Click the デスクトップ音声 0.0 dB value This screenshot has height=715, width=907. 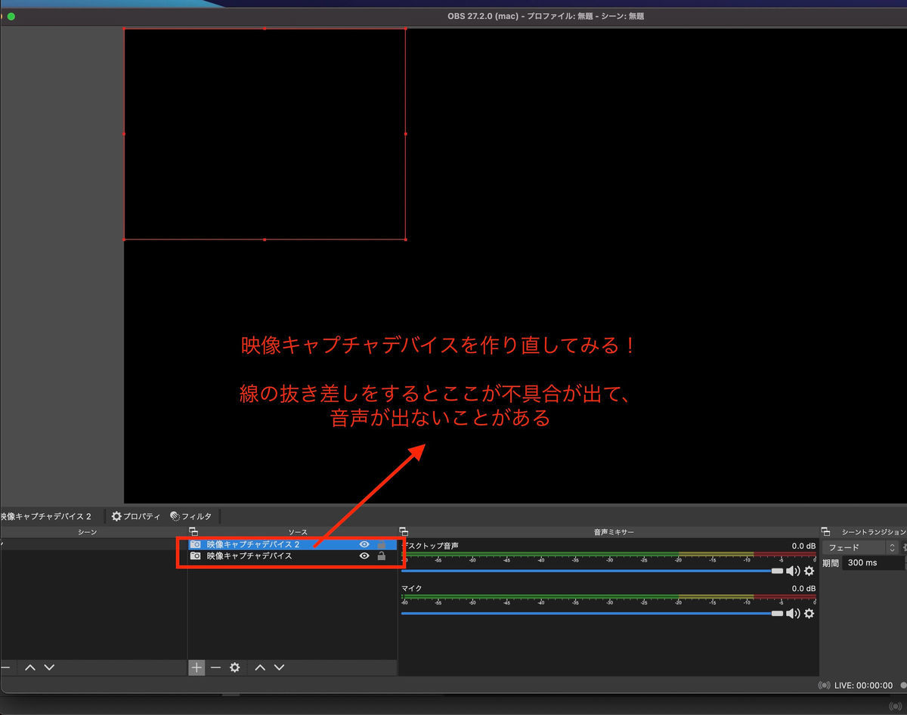(x=803, y=546)
